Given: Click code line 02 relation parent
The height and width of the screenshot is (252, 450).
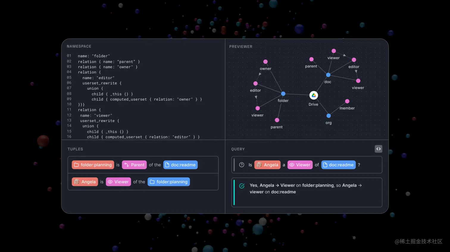Looking at the screenshot, I should tap(109, 62).
